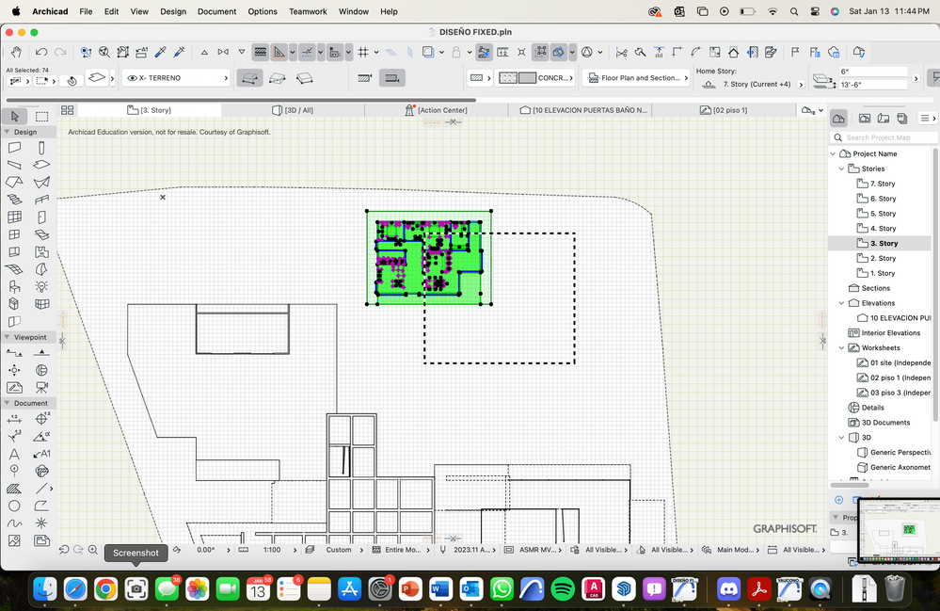Open the scale dropdown showing 1:100
The height and width of the screenshot is (611, 940).
pos(271,549)
